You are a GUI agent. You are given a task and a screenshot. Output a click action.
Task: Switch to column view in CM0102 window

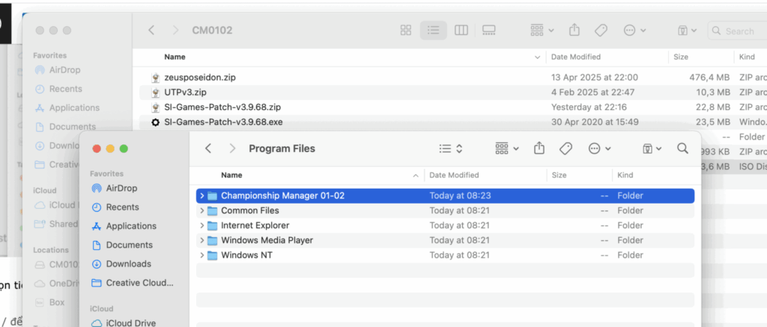[x=461, y=31]
